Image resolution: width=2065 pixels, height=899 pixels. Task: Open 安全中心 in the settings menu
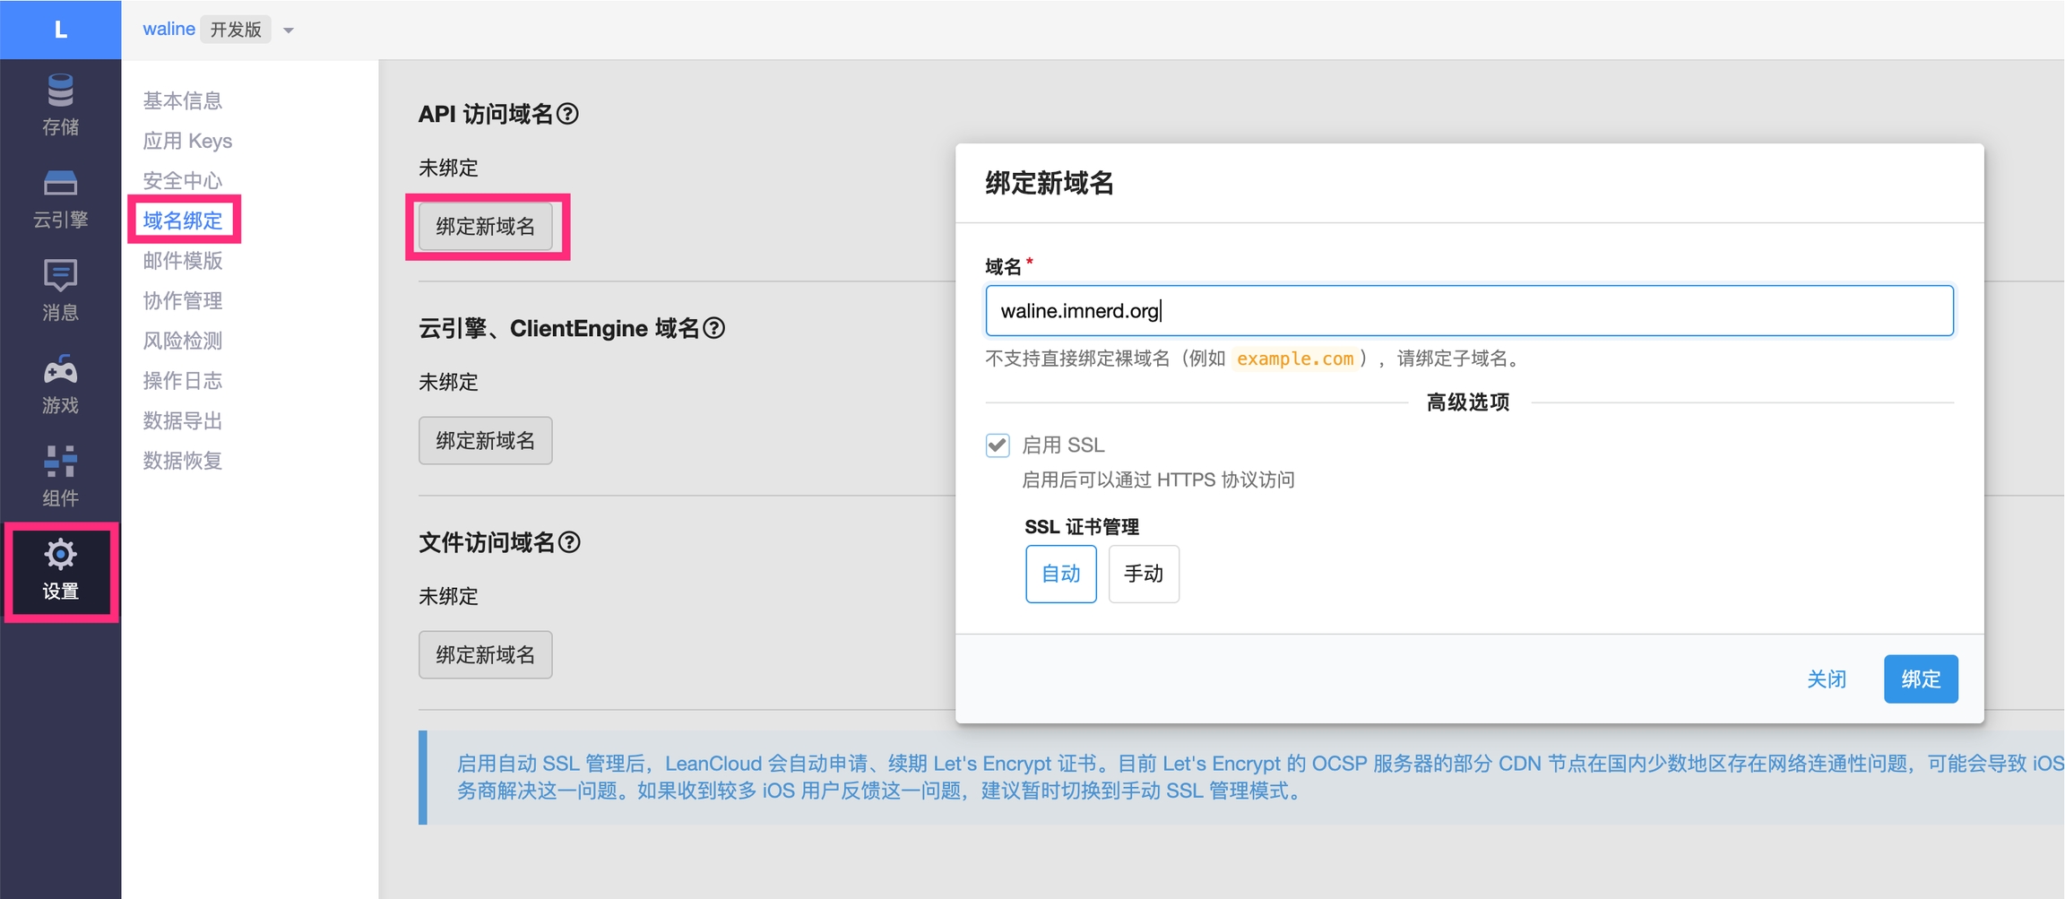(x=183, y=180)
